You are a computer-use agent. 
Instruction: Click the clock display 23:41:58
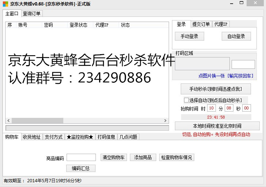click(x=216, y=117)
